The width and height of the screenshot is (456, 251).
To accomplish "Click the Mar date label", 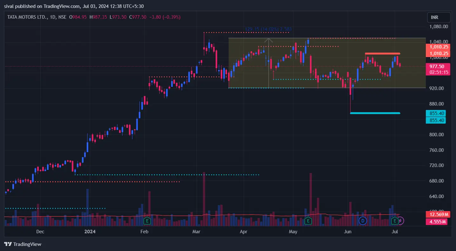I will 197,232.
